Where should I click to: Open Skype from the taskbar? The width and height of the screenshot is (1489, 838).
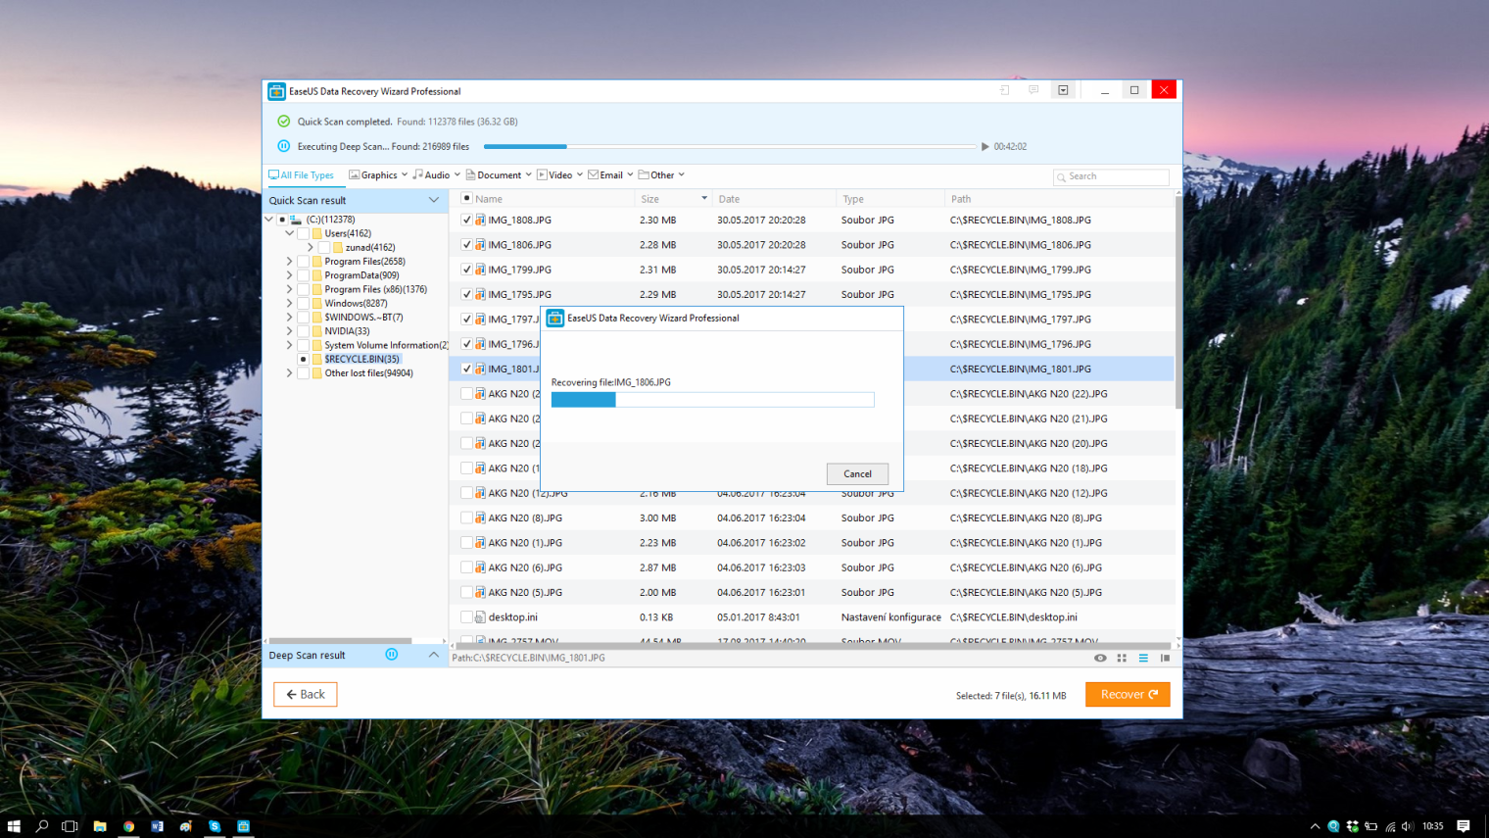(x=215, y=826)
